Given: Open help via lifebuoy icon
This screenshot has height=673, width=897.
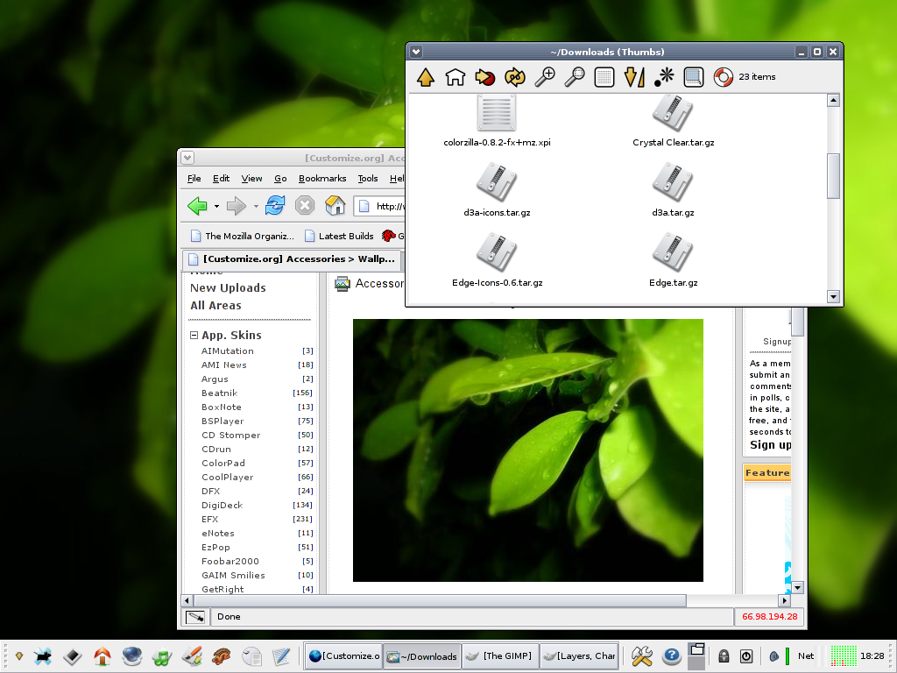Looking at the screenshot, I should [x=723, y=77].
